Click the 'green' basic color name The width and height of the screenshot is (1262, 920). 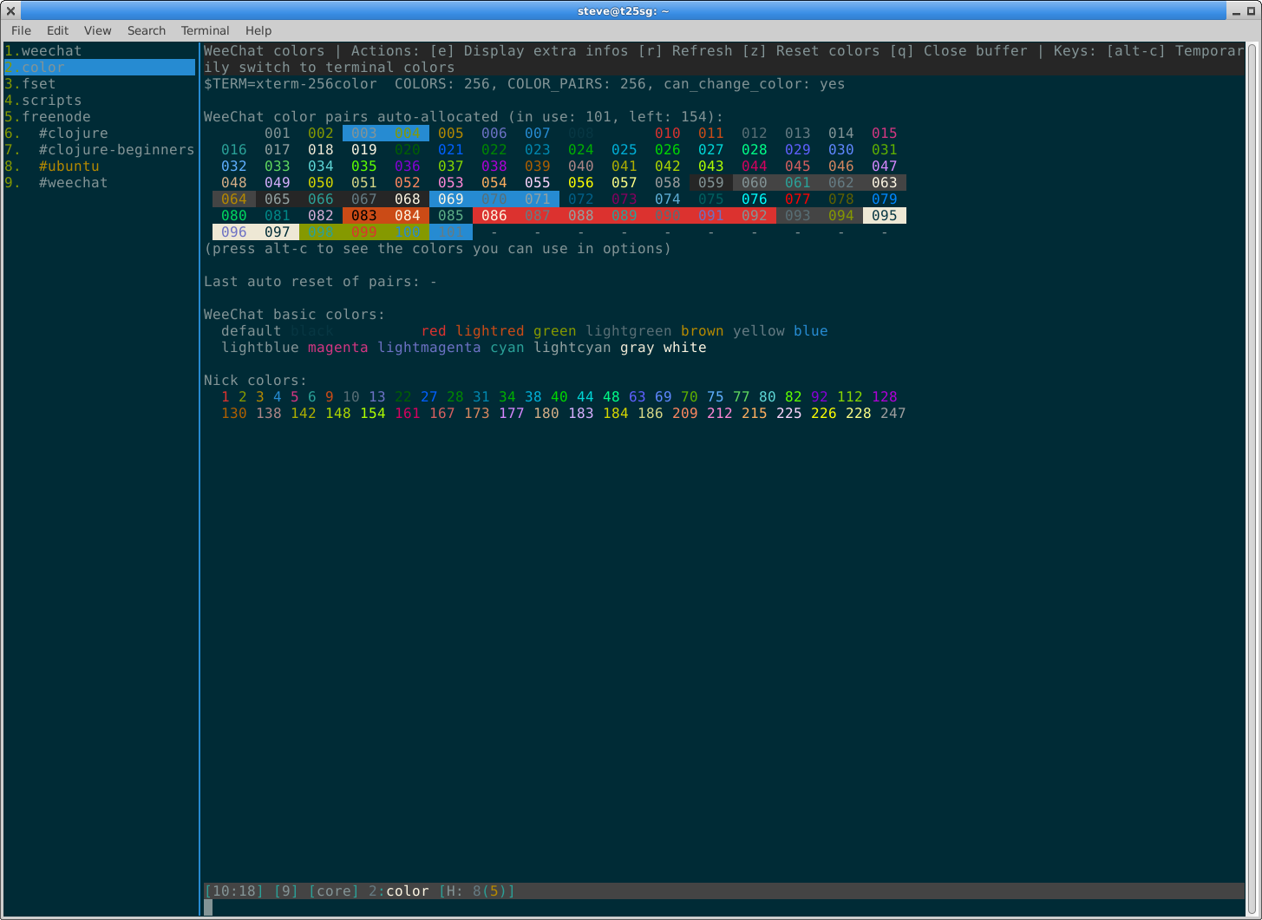tap(555, 331)
